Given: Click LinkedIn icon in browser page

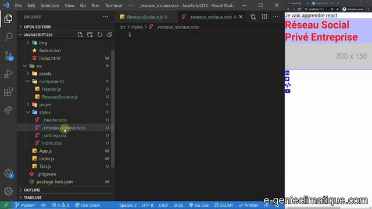Looking at the screenshot, I should click(287, 73).
